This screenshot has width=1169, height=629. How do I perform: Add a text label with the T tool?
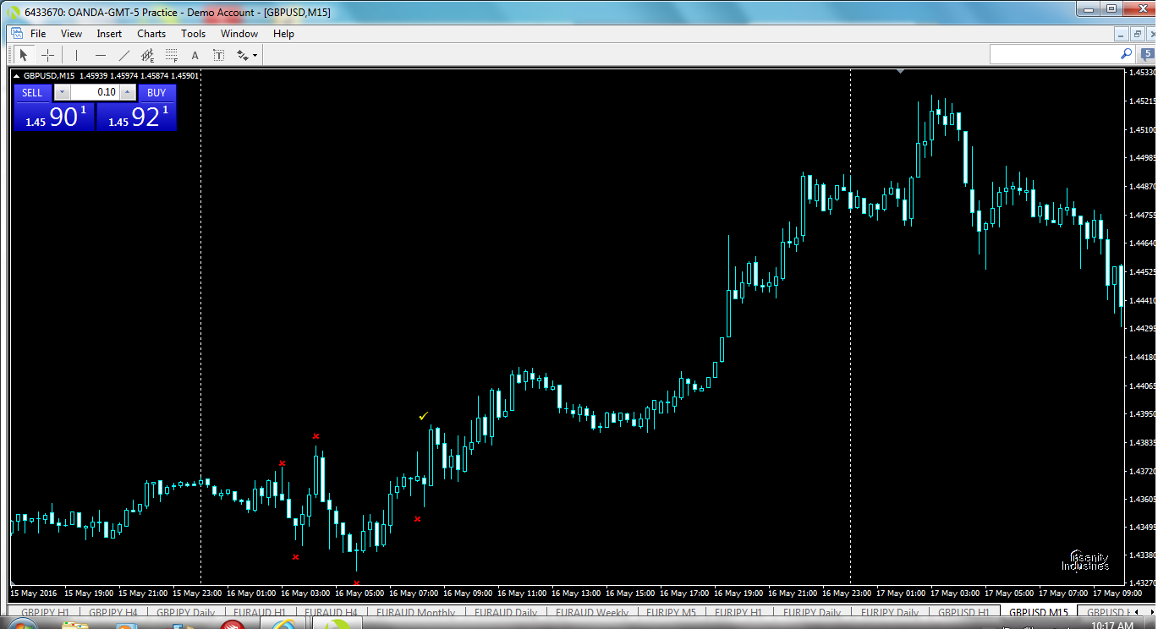(x=218, y=55)
